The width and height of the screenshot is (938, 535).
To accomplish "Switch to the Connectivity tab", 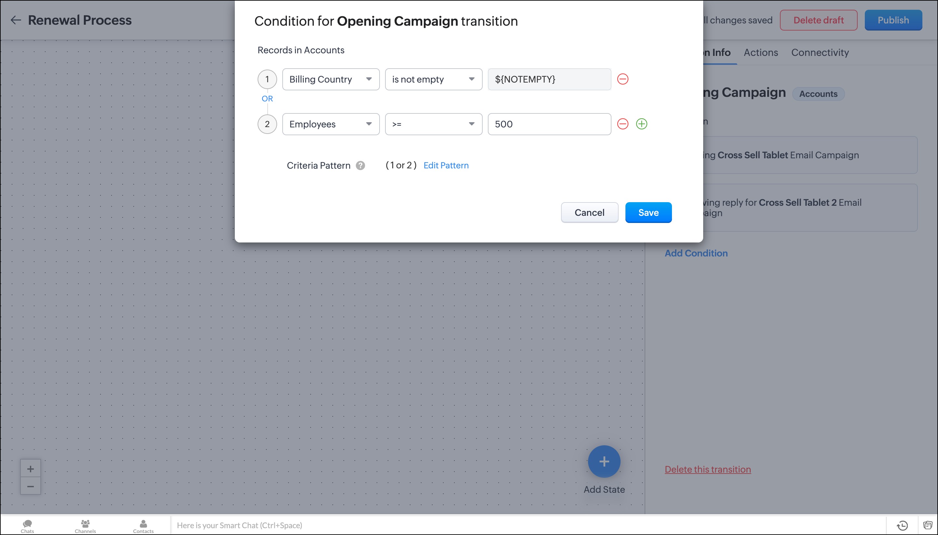I will pyautogui.click(x=820, y=53).
